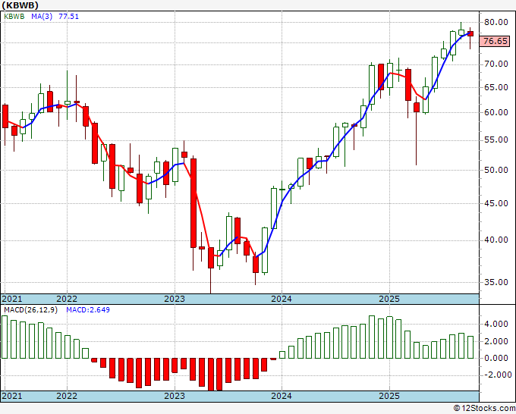The height and width of the screenshot is (414, 516).
Task: Open the 12Stocks.com copyright link
Action: pyautogui.click(x=484, y=409)
